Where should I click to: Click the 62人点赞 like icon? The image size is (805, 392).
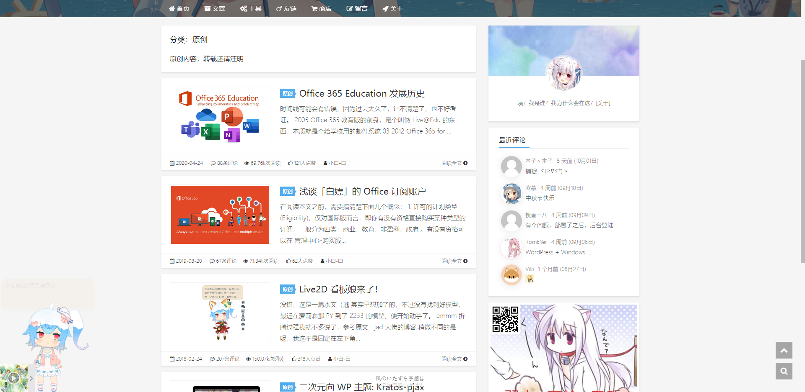coord(288,261)
